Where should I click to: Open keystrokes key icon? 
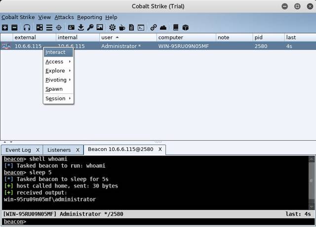(x=90, y=28)
